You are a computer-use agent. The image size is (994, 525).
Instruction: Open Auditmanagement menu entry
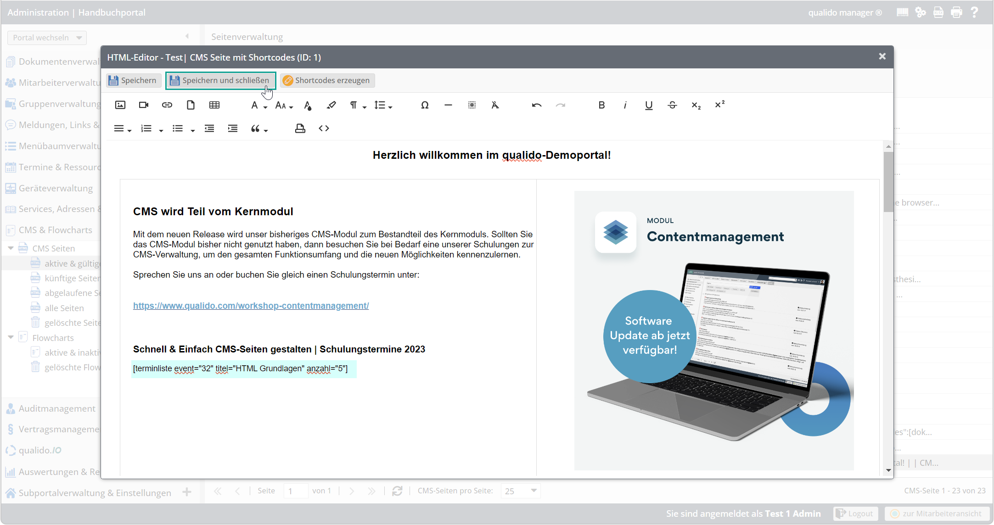click(x=51, y=408)
